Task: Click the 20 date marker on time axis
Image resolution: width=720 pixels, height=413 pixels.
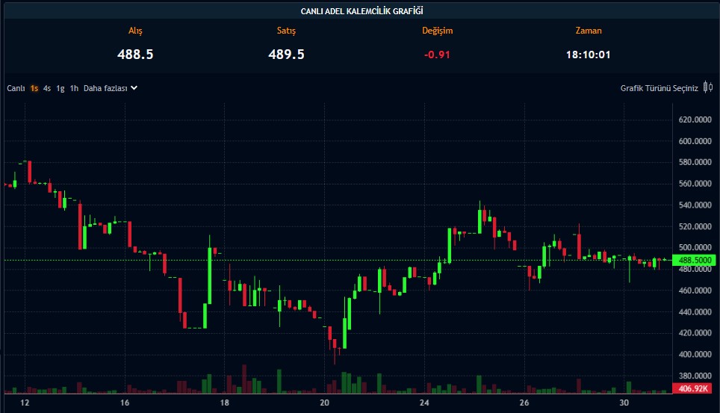Action: click(324, 403)
